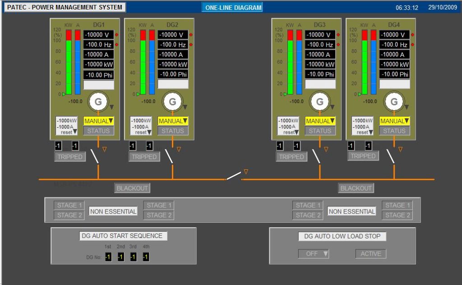Image resolution: width=462 pixels, height=285 pixels.
Task: Click the DG1 generator symbol
Action: pyautogui.click(x=97, y=100)
